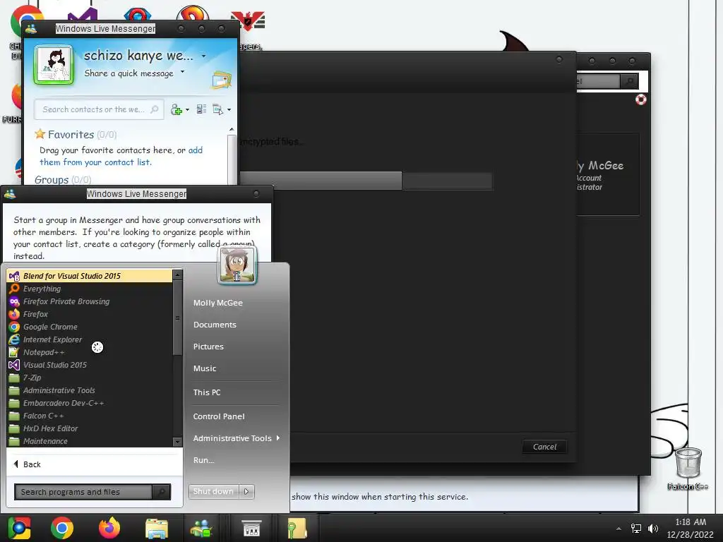The image size is (723, 542).
Task: Open the schizo kanye display name dropdown
Action: (x=203, y=56)
